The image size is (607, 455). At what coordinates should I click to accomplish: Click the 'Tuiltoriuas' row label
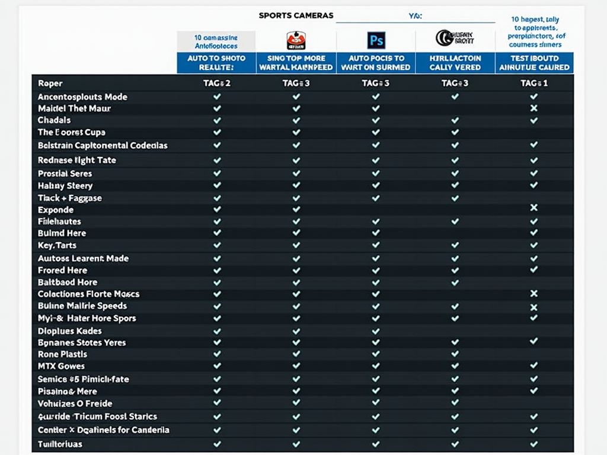(60, 444)
